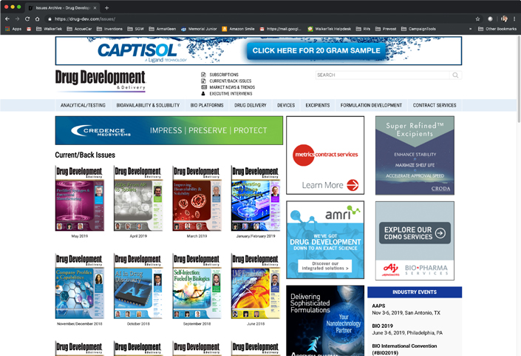
Task: Open the Chrome three-dot menu
Action: click(x=514, y=19)
